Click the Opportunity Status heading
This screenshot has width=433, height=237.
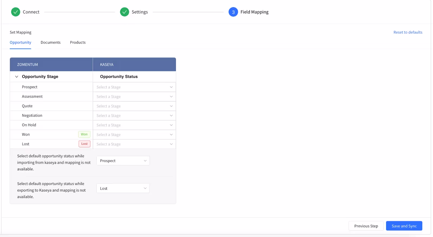(x=119, y=76)
